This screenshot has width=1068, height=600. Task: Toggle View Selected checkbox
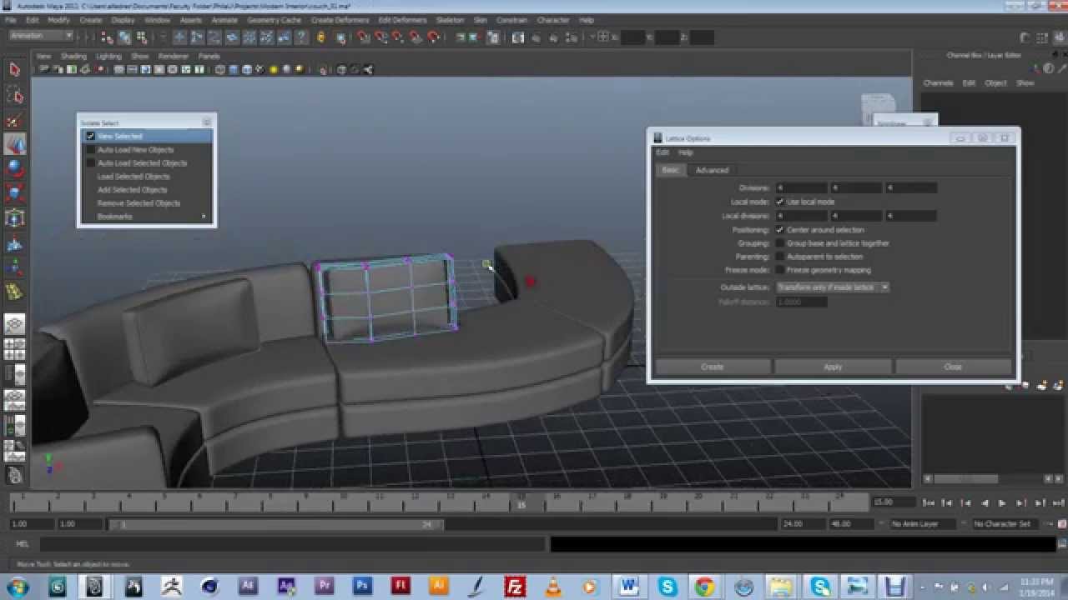(x=91, y=136)
